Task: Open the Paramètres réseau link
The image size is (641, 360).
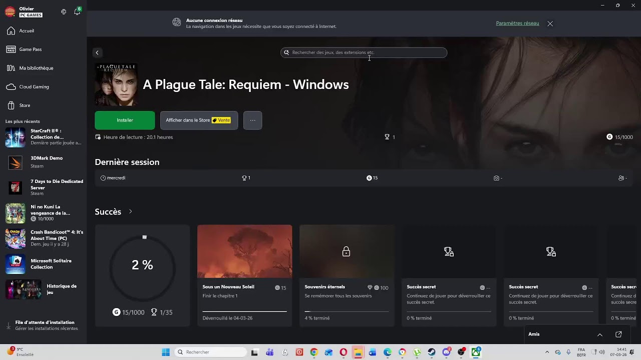Action: (517, 23)
